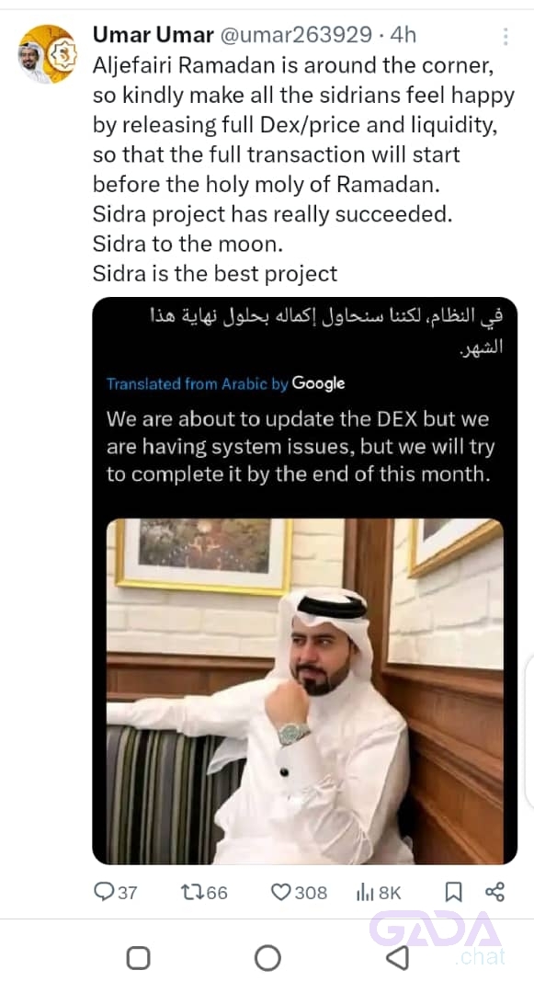View analytics bar chart icon
Image resolution: width=534 pixels, height=993 pixels.
tap(365, 892)
